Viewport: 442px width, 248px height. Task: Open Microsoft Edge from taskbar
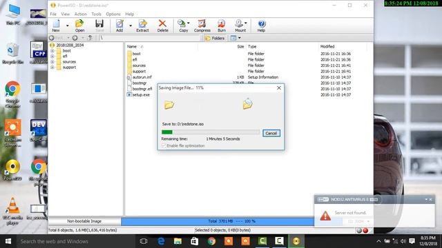(161, 241)
